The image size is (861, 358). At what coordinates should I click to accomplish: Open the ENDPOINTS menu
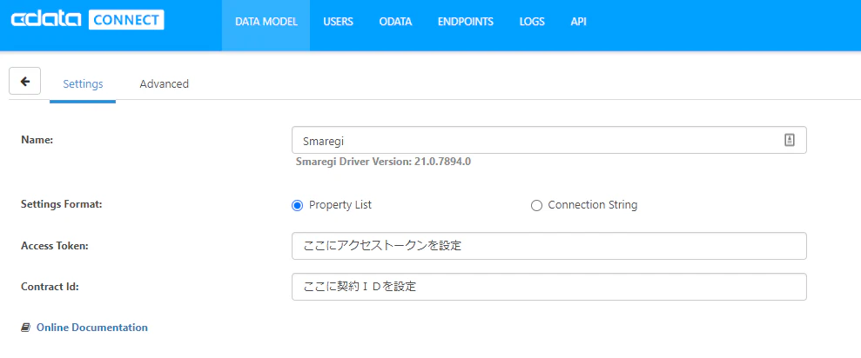(466, 22)
